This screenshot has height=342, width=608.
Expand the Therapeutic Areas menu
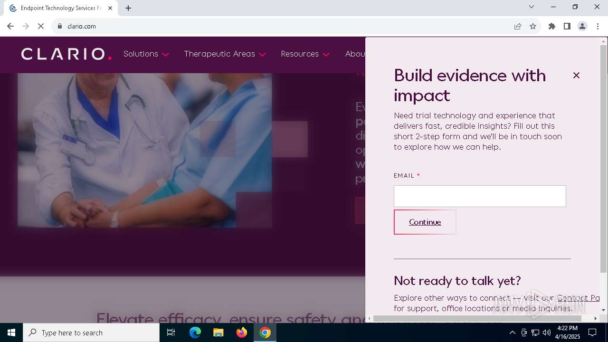pos(225,54)
